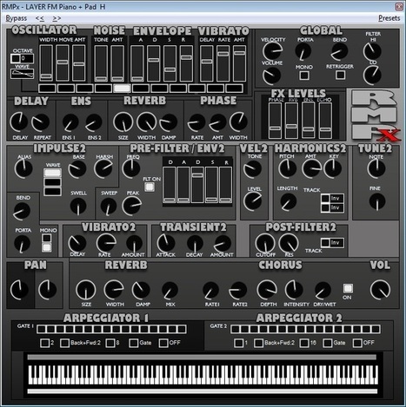This screenshot has height=407, width=406.
Task: Click the Vel2 Tone knob
Action: 252,169
